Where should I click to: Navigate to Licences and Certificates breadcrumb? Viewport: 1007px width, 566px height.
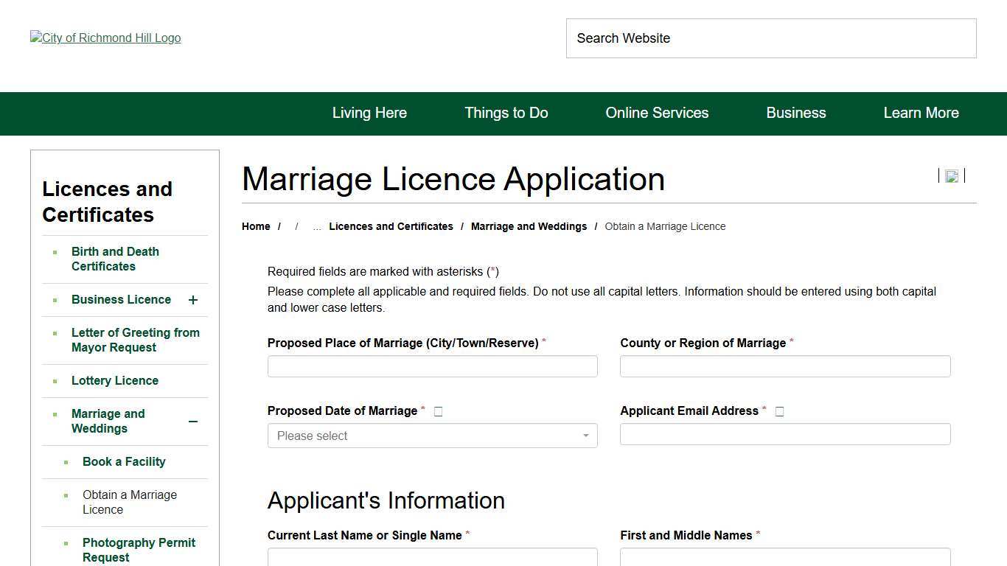click(391, 226)
